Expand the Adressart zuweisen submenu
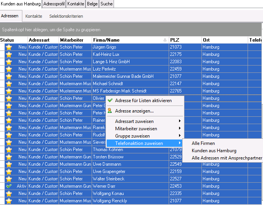 [x=145, y=121]
